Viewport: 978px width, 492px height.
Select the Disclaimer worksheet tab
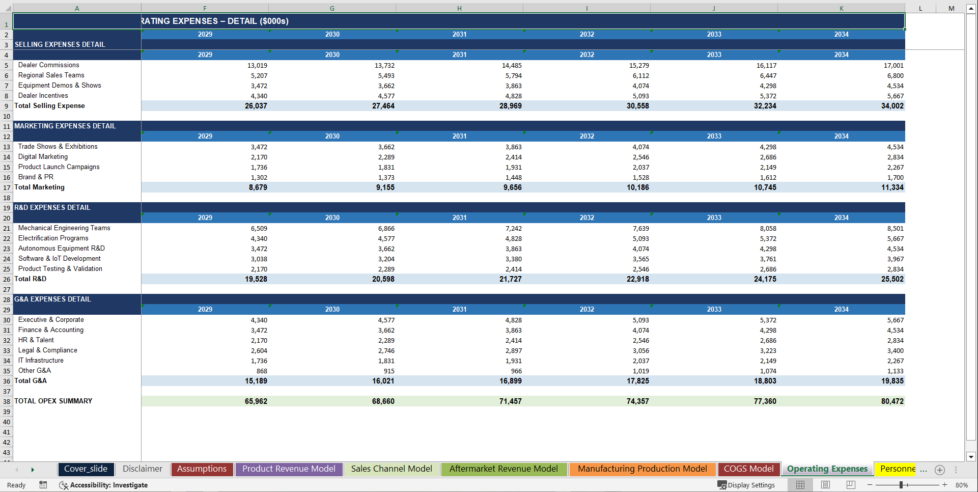coord(143,469)
